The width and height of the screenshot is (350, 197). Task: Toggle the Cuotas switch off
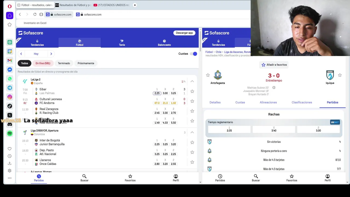point(193,54)
